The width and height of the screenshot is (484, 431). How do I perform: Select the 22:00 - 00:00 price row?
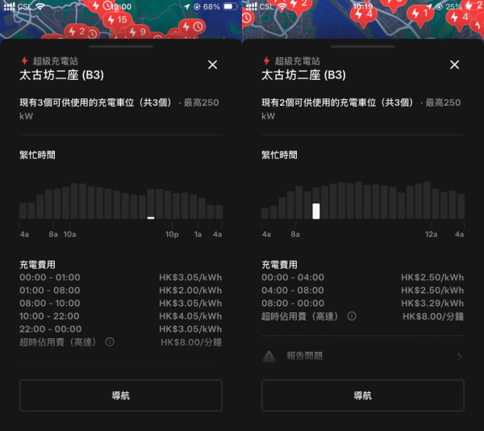click(121, 329)
